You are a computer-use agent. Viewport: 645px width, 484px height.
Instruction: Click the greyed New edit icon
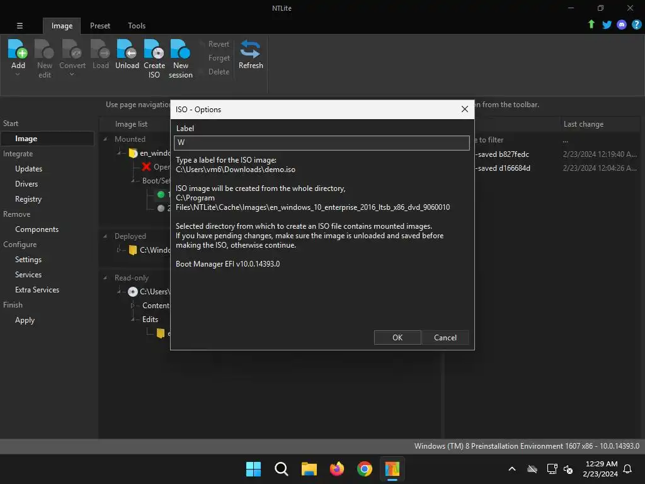pyautogui.click(x=45, y=49)
